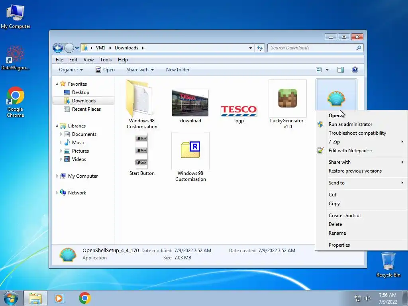Open the Help menu
The height and width of the screenshot is (306, 408).
tap(123, 60)
